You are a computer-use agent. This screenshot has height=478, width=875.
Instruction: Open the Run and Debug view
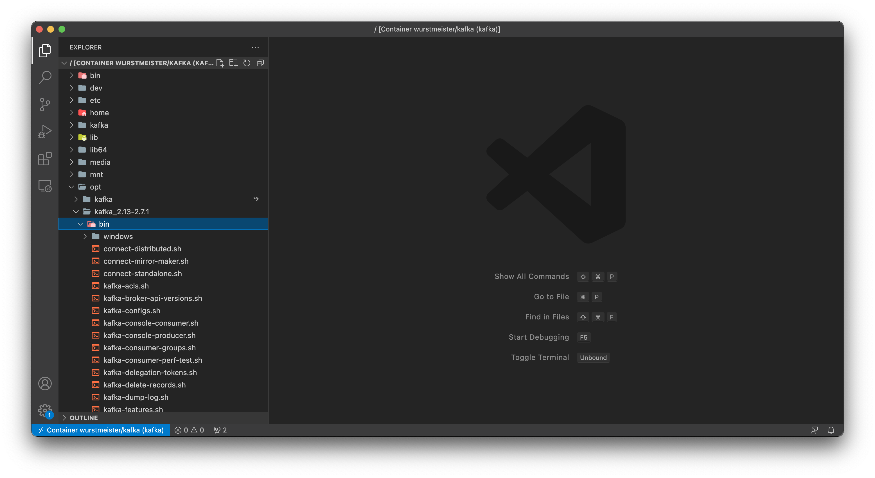44,132
